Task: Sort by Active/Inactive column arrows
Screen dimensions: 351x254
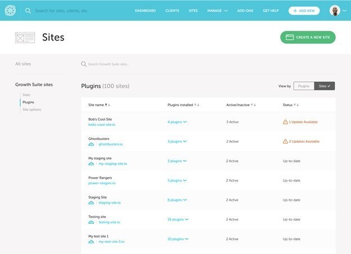Action: [253, 105]
